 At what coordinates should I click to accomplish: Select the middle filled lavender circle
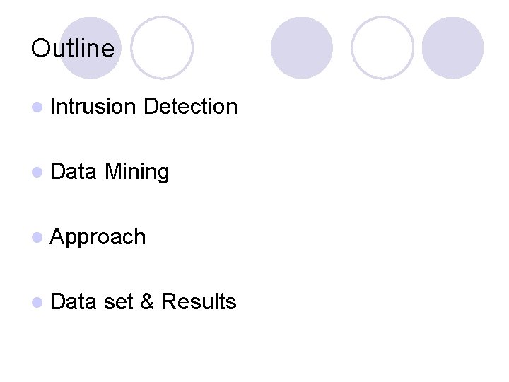(302, 48)
